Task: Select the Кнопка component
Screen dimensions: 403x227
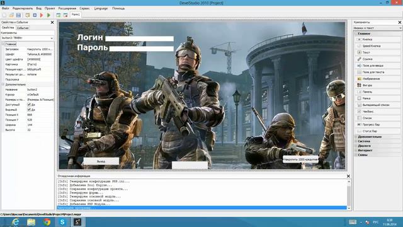Action: coord(378,39)
